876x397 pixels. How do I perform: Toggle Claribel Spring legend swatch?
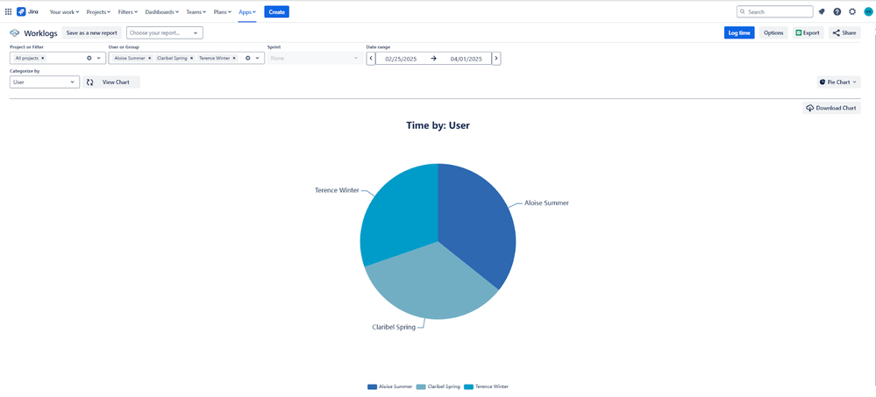click(421, 386)
